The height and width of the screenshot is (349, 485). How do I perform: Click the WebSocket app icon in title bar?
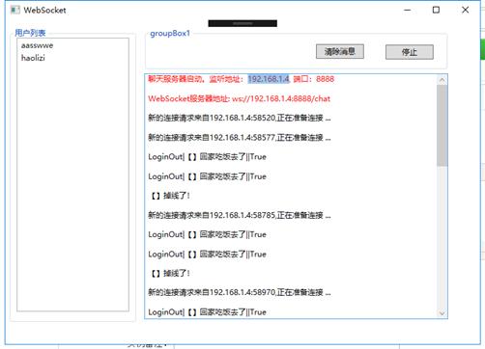[x=14, y=10]
